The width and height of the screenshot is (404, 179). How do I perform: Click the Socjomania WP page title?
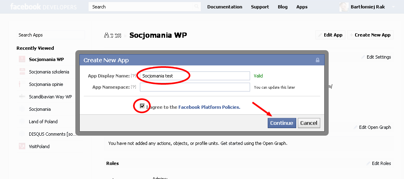[x=158, y=35]
